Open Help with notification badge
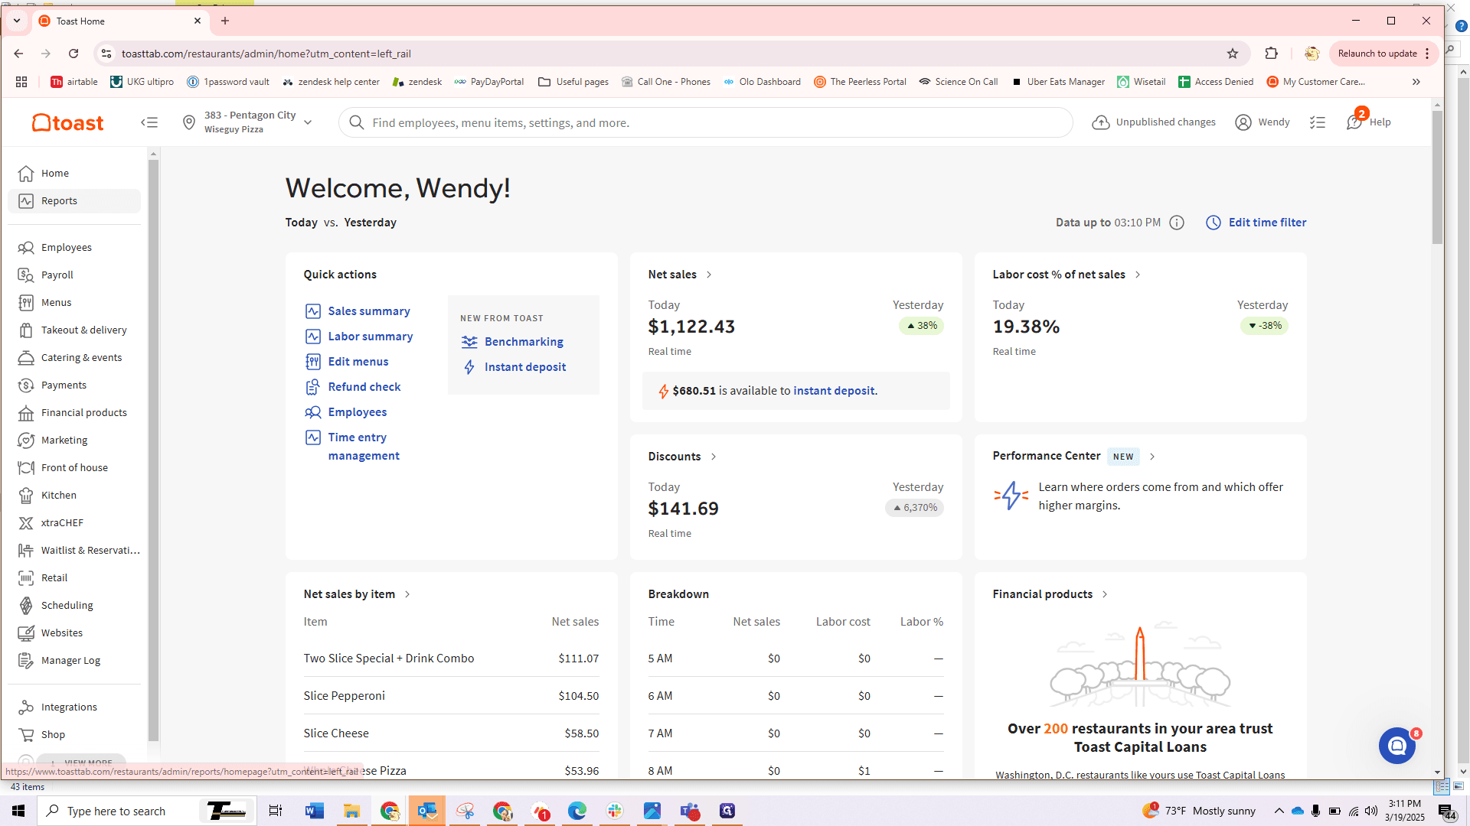The width and height of the screenshot is (1470, 826). pos(1368,122)
